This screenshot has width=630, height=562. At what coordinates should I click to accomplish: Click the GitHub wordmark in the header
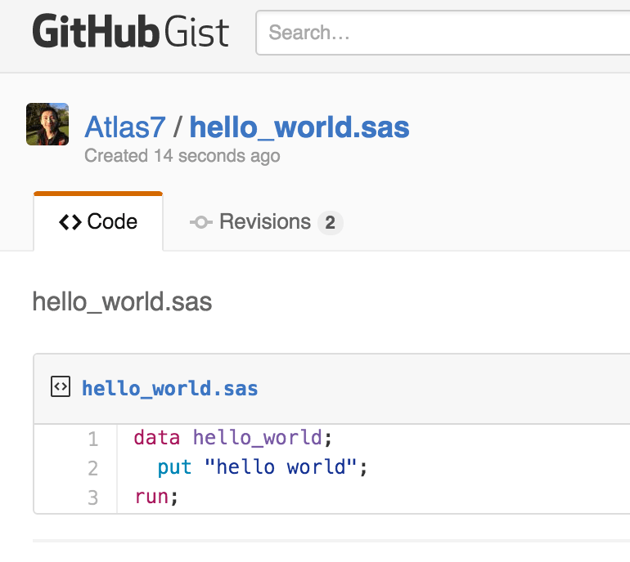click(95, 33)
